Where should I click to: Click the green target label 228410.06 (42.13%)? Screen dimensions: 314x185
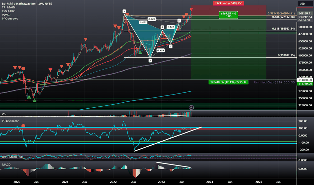228,82
